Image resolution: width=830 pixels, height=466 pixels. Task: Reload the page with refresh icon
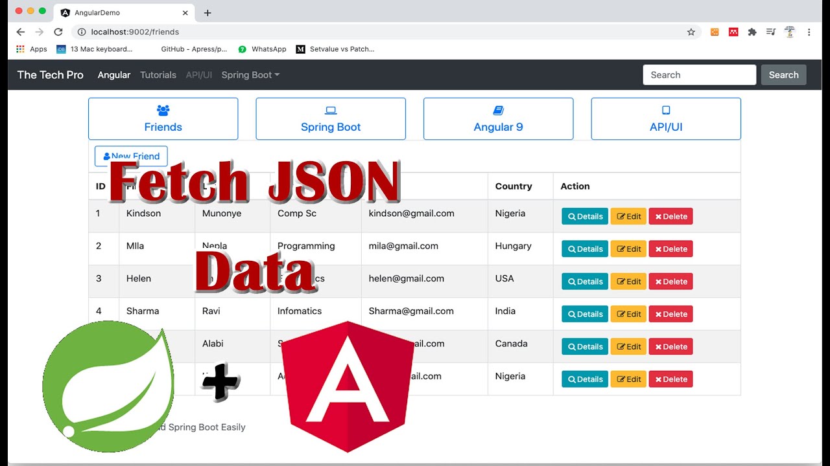point(58,32)
